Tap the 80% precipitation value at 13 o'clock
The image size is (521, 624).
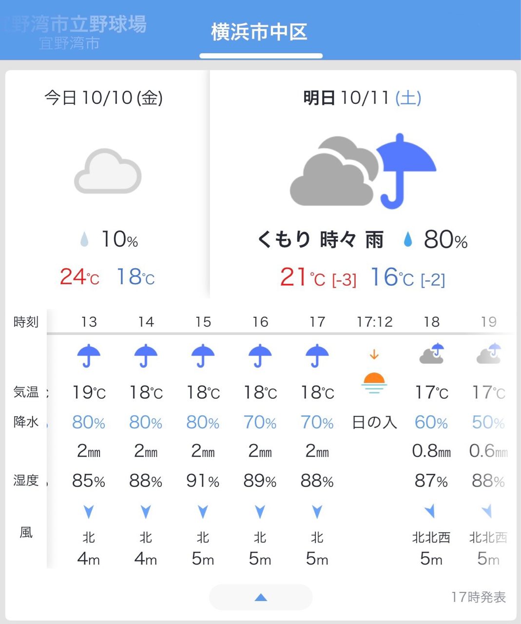click(x=89, y=422)
